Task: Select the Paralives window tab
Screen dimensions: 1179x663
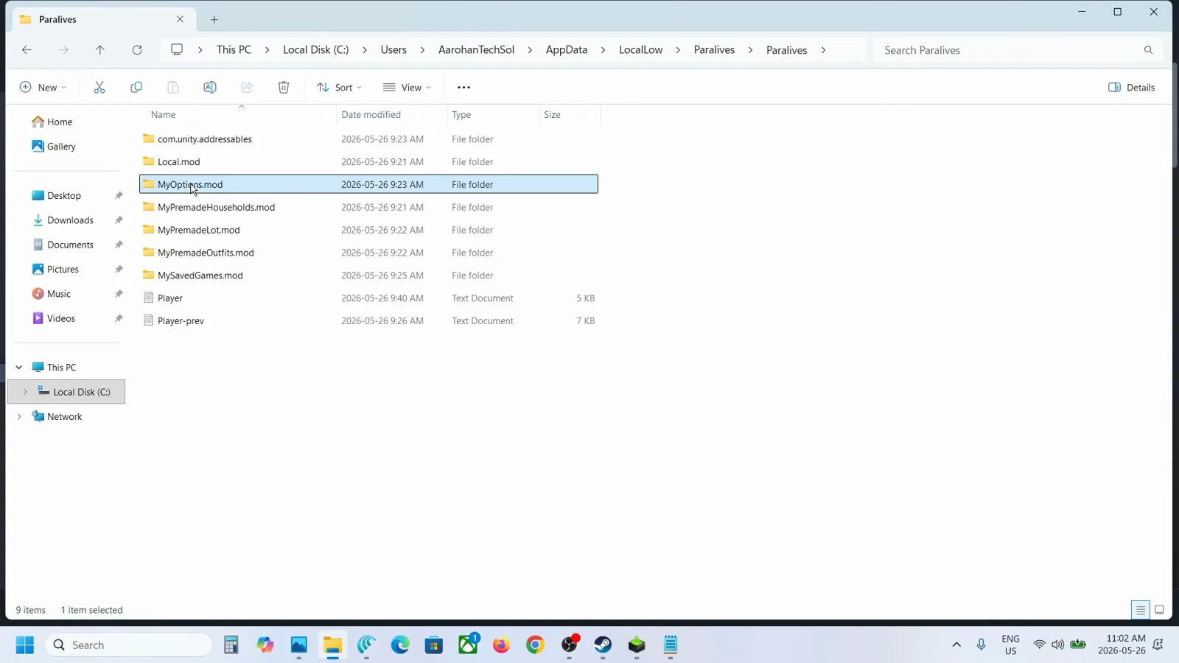Action: click(x=103, y=19)
